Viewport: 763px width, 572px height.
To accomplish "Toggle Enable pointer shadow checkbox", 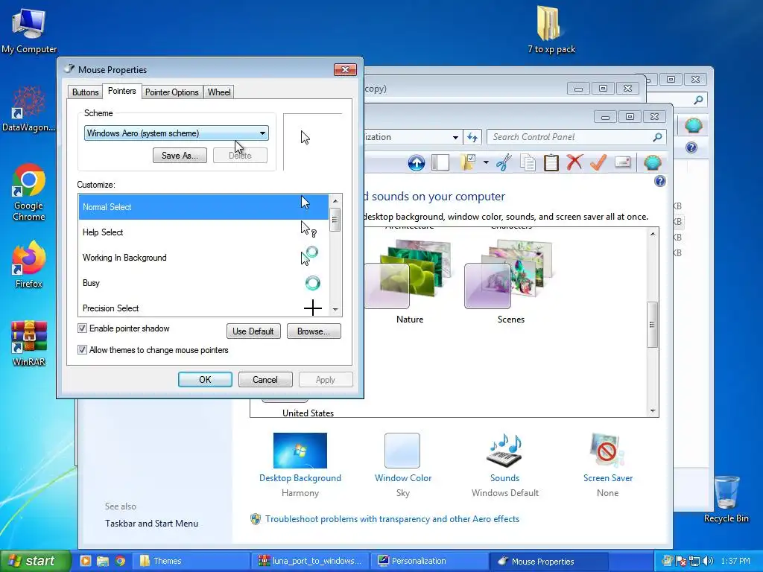I will point(82,328).
